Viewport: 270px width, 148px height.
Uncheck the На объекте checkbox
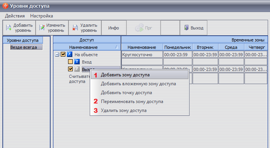pyautogui.click(x=63, y=55)
